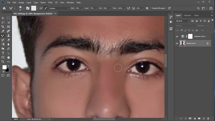
Task: Switch to the Channels tab
Action: click(x=187, y=15)
